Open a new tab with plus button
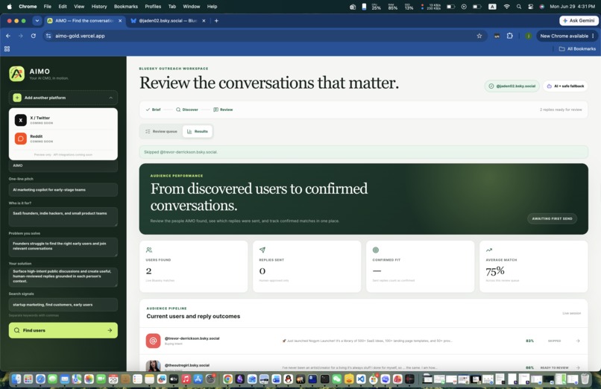 point(216,21)
